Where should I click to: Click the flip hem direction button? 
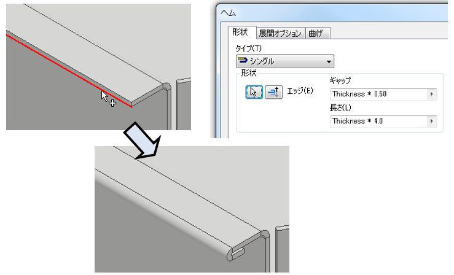click(273, 92)
